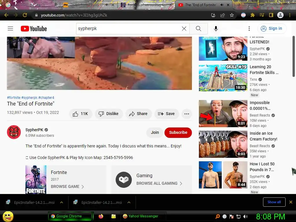Open the 'Learning 20 Fortnite Skills' thumbnail
296x222 pixels.
point(223,78)
